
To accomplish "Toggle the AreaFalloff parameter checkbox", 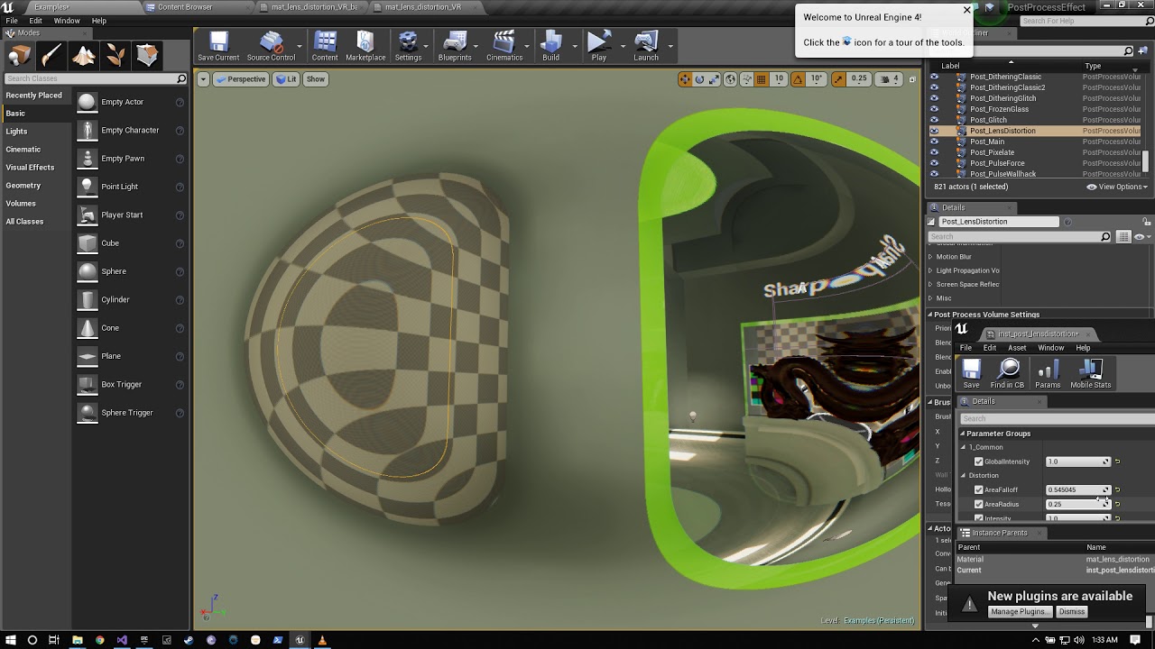I will (979, 489).
